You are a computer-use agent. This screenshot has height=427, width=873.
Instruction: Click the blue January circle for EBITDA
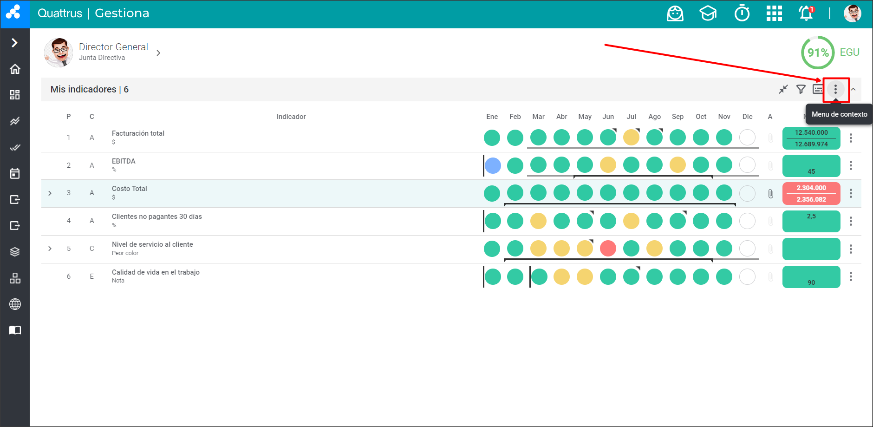pyautogui.click(x=493, y=165)
